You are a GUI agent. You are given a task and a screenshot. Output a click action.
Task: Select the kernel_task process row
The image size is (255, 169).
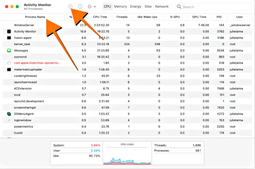(127, 44)
